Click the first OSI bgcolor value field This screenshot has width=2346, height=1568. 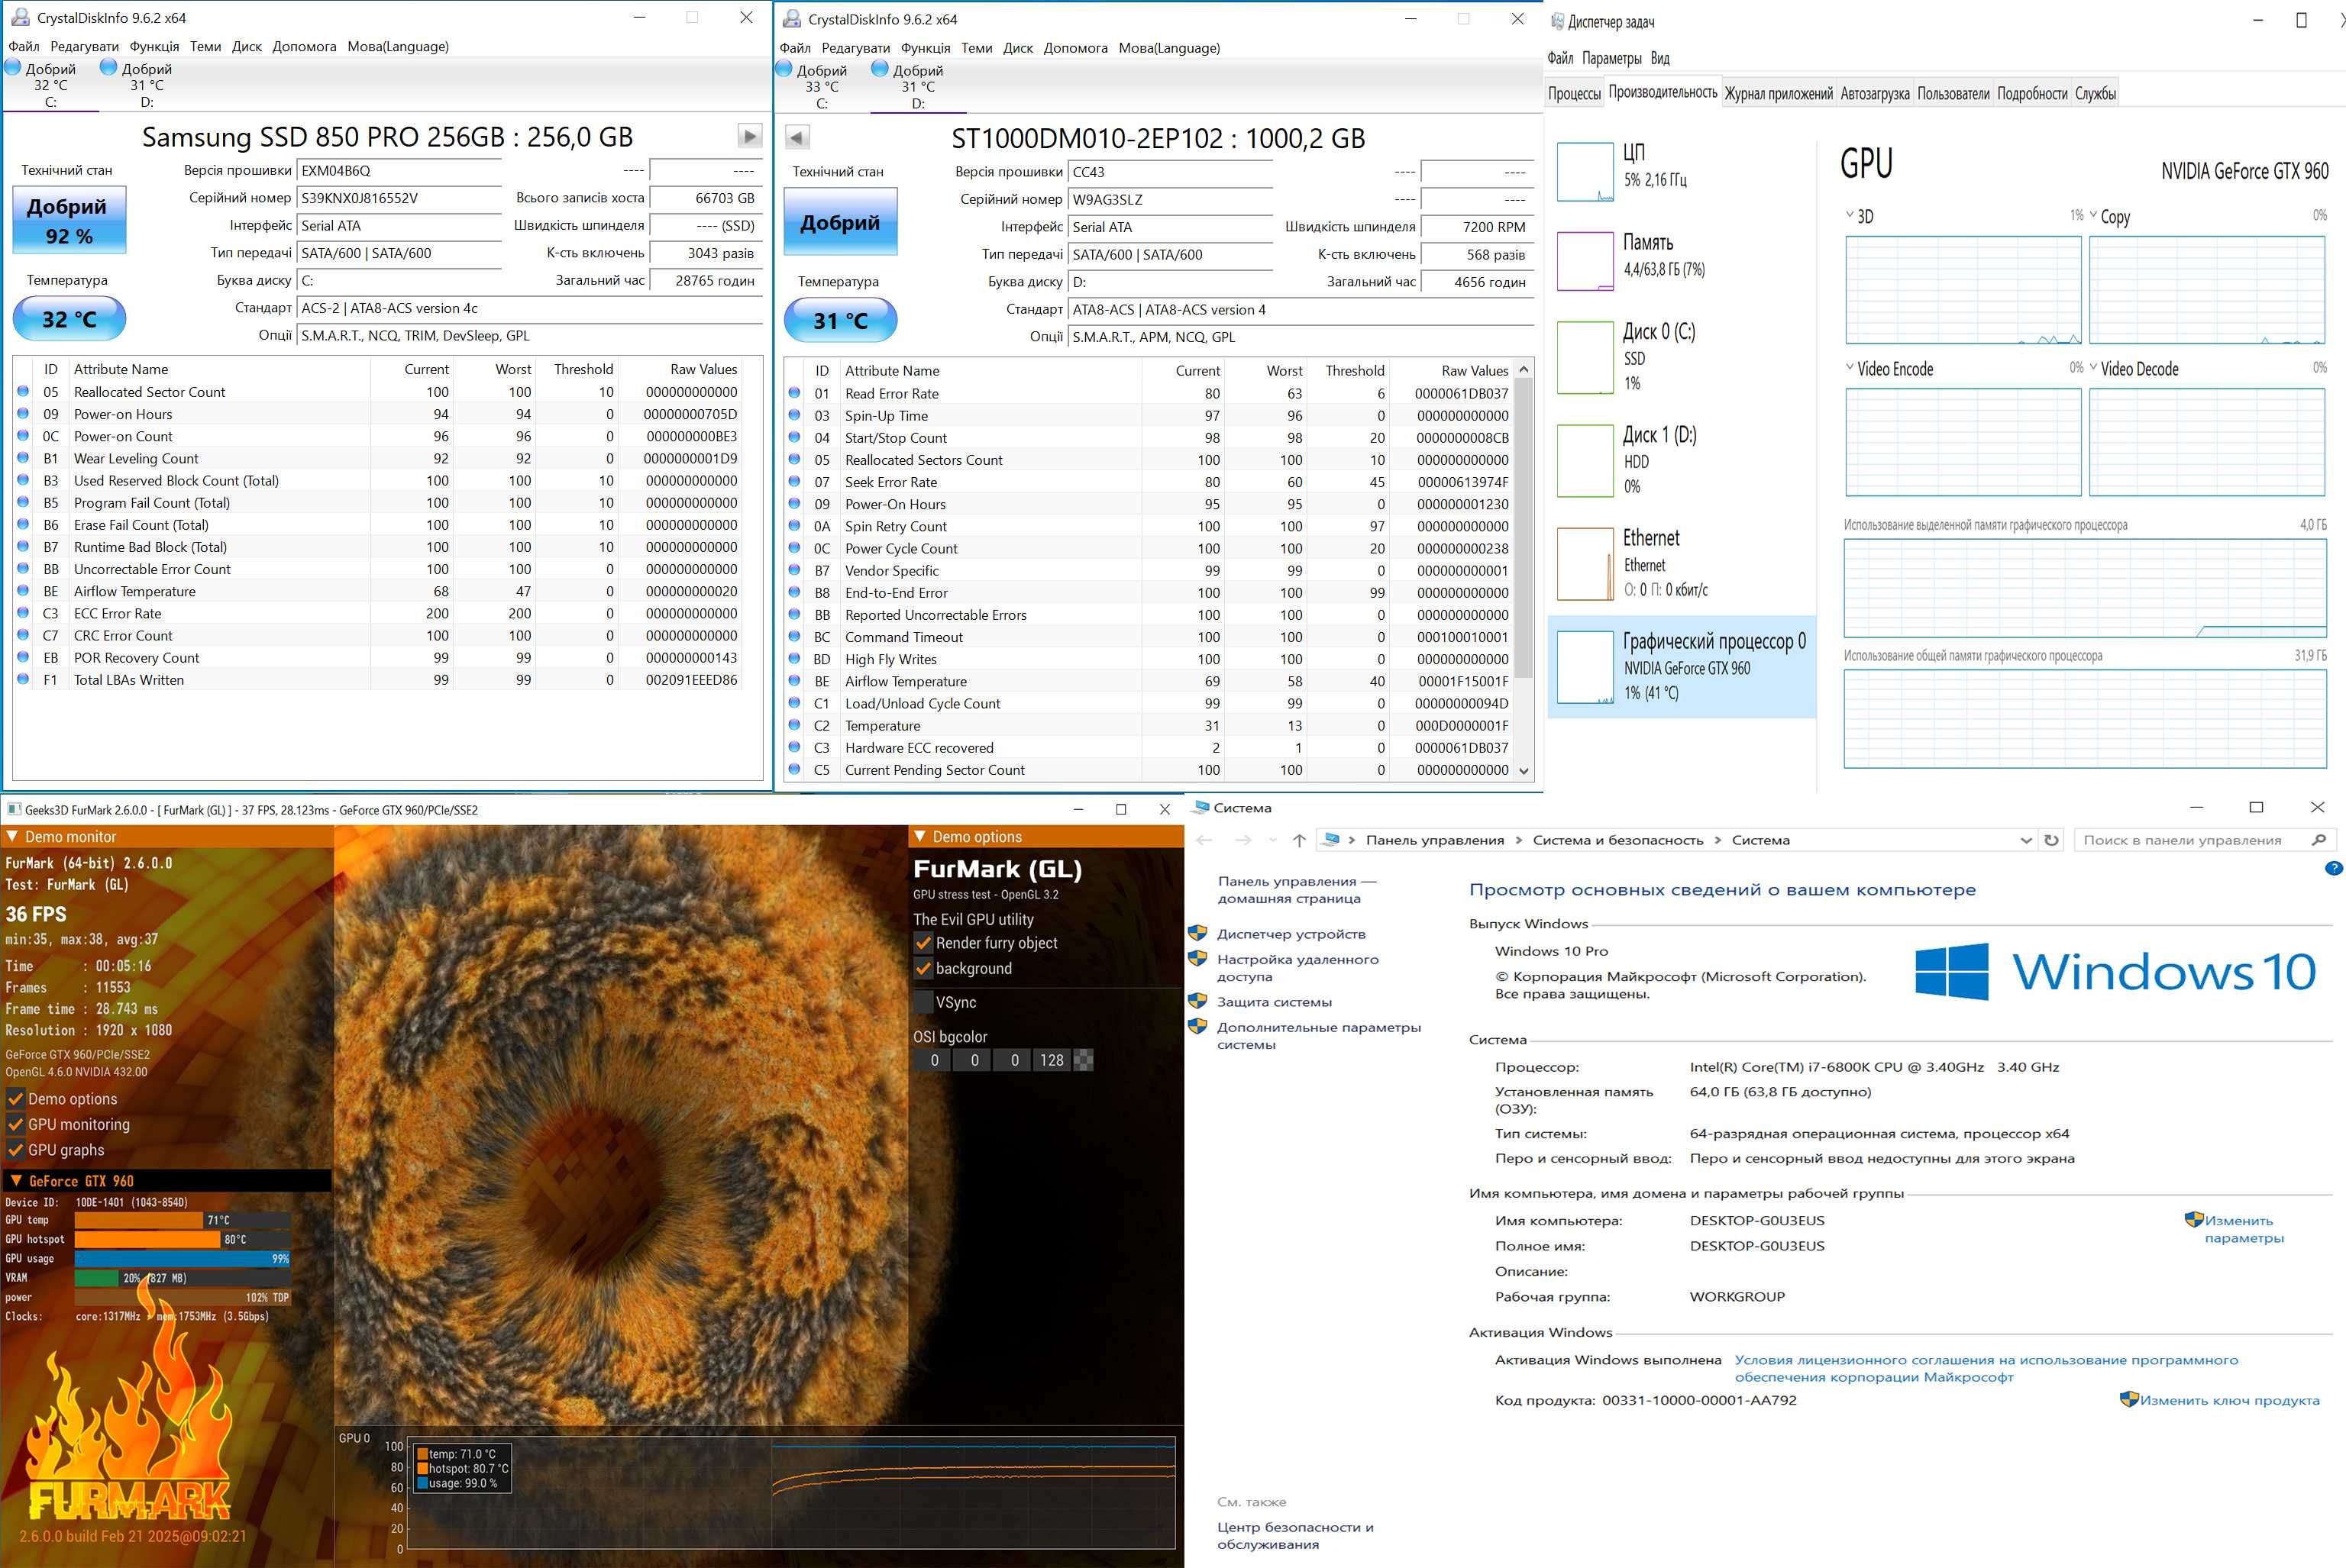click(x=935, y=1060)
